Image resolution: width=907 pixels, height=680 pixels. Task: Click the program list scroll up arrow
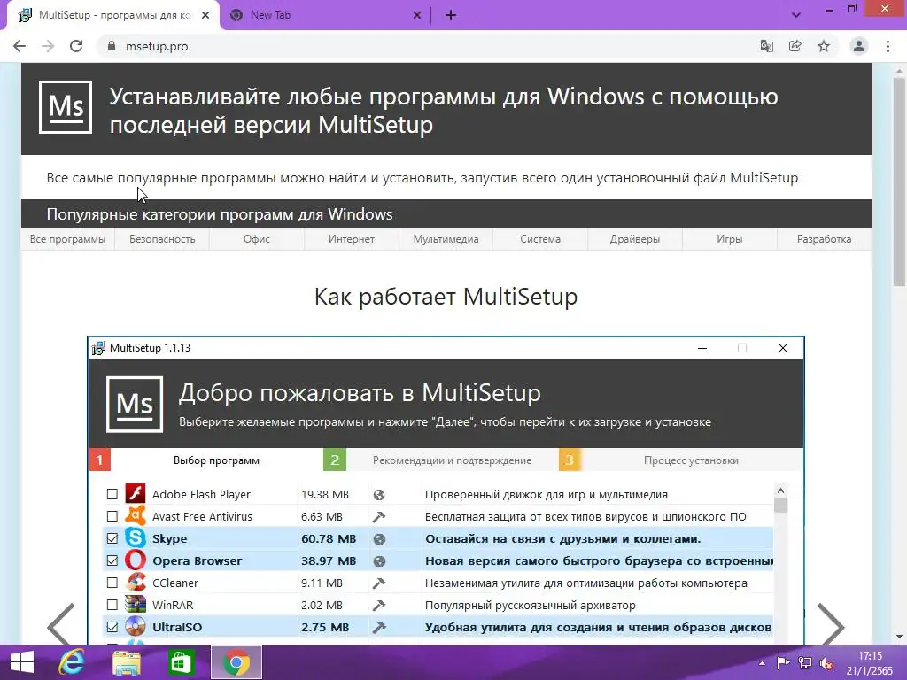point(780,491)
